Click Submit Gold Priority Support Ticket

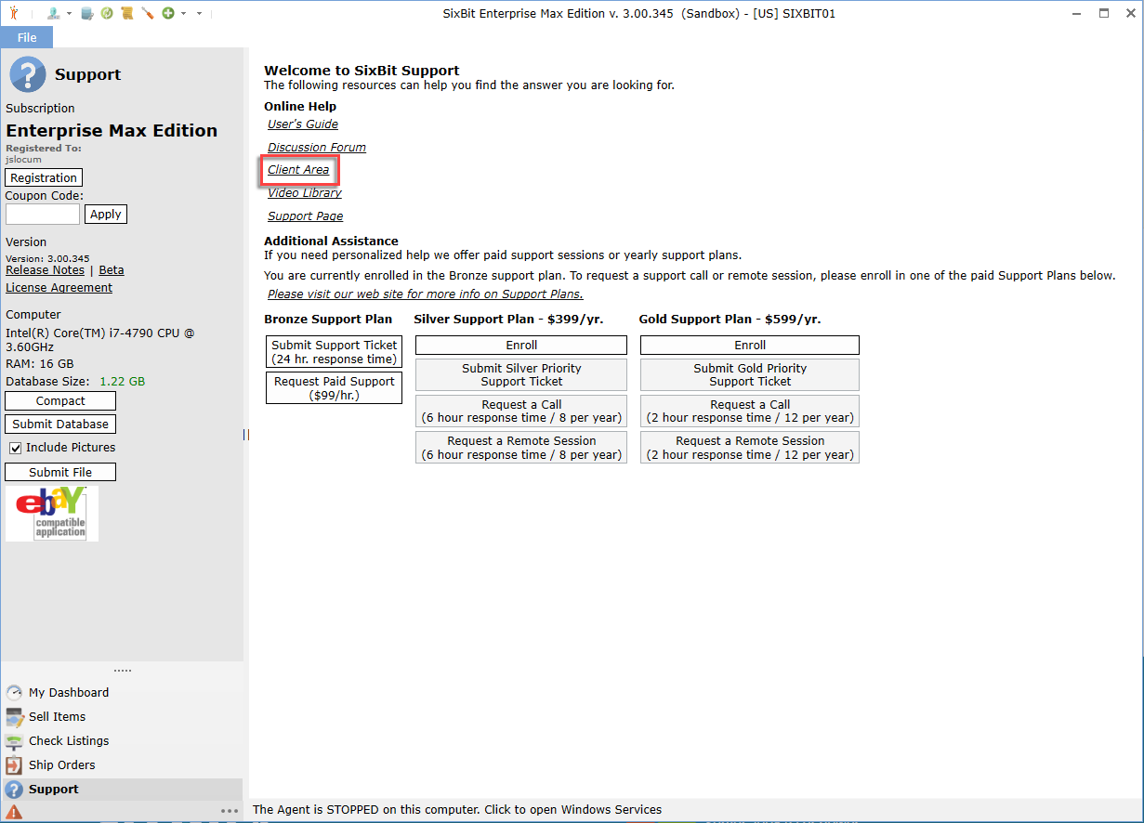tap(750, 375)
